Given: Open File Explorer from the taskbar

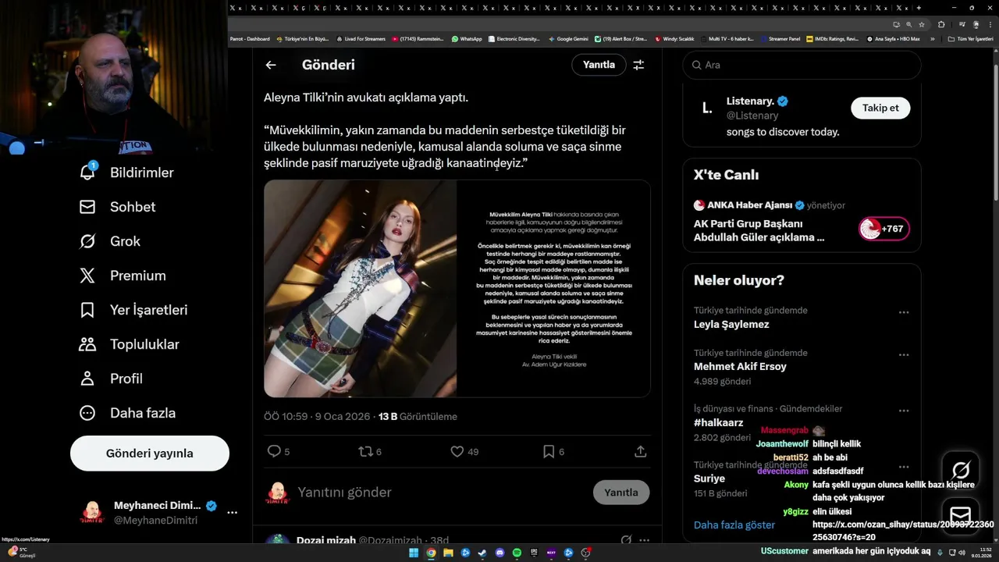Looking at the screenshot, I should (448, 553).
